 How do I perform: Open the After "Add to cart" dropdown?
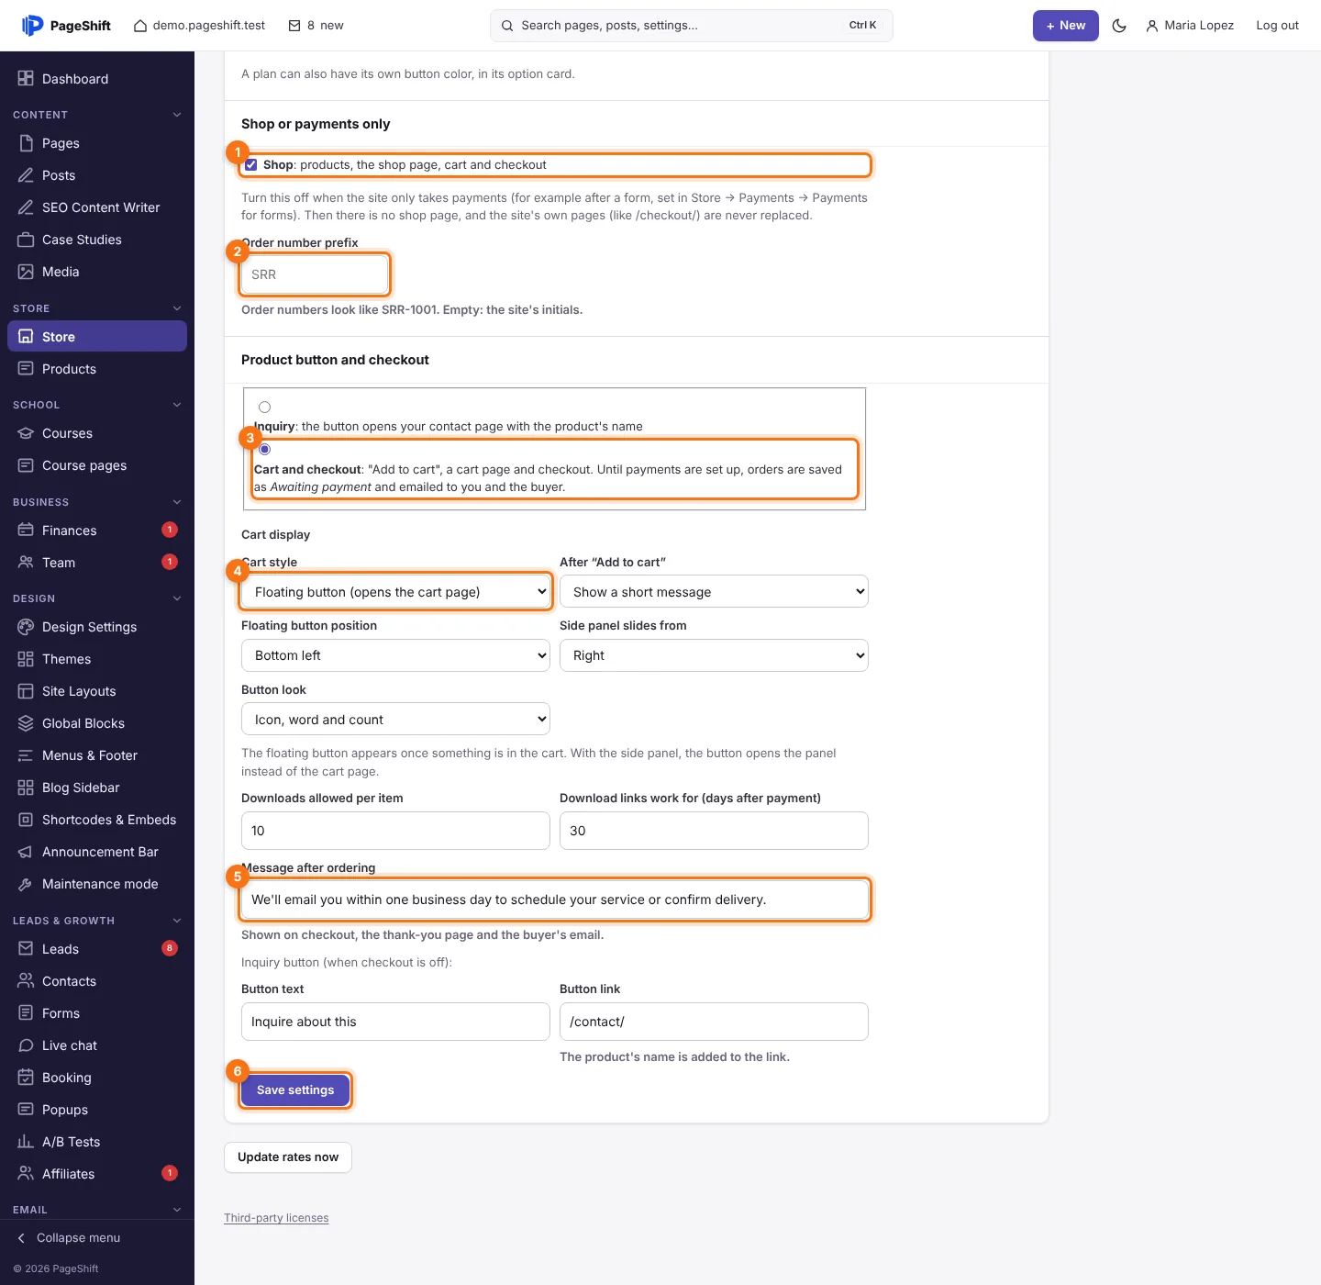(x=714, y=592)
